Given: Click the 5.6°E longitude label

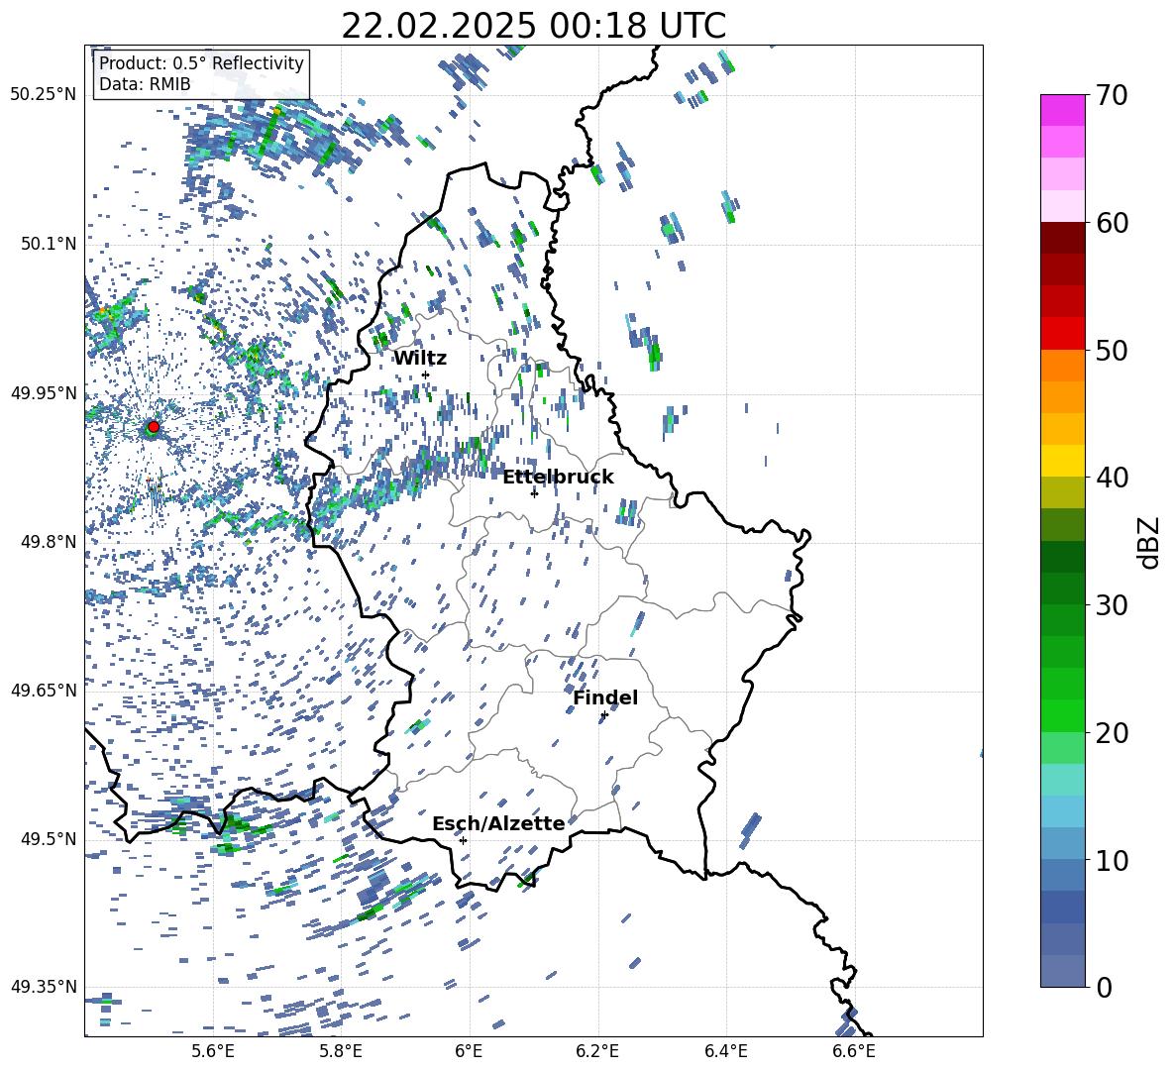Looking at the screenshot, I should click(212, 1052).
